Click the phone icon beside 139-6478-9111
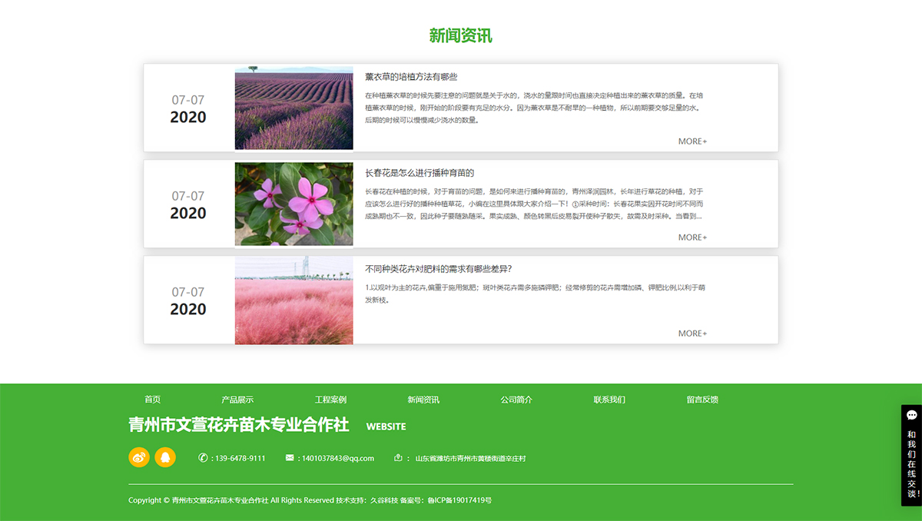922x521 pixels. (202, 458)
